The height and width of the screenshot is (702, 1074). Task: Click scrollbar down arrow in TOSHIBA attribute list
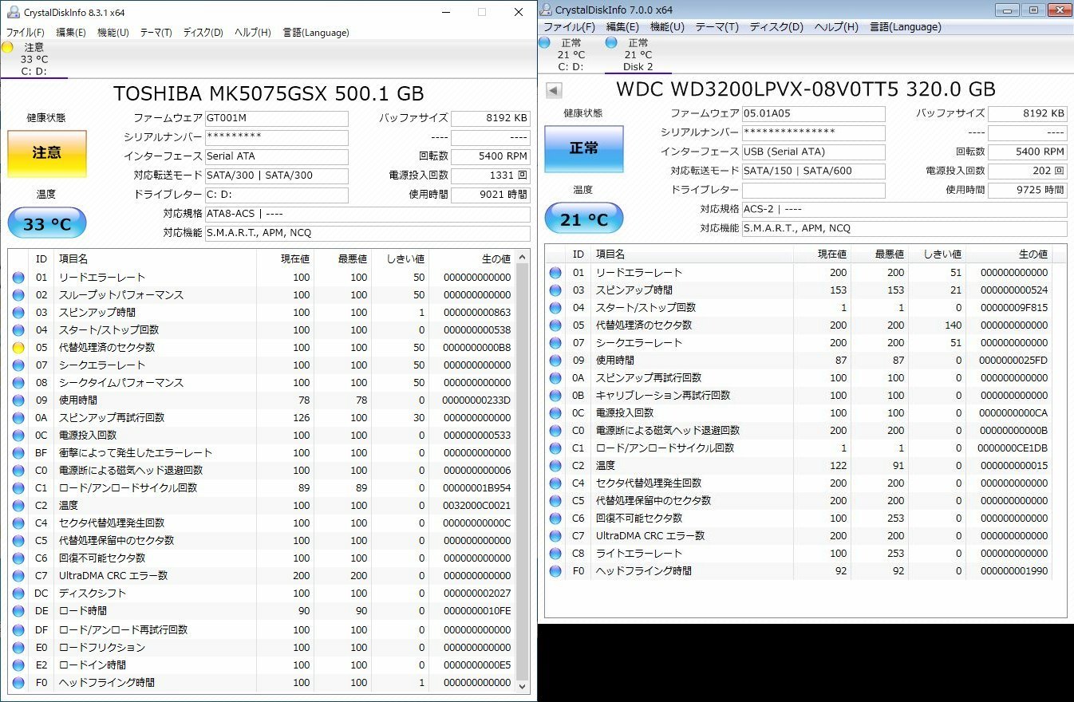[x=523, y=685]
